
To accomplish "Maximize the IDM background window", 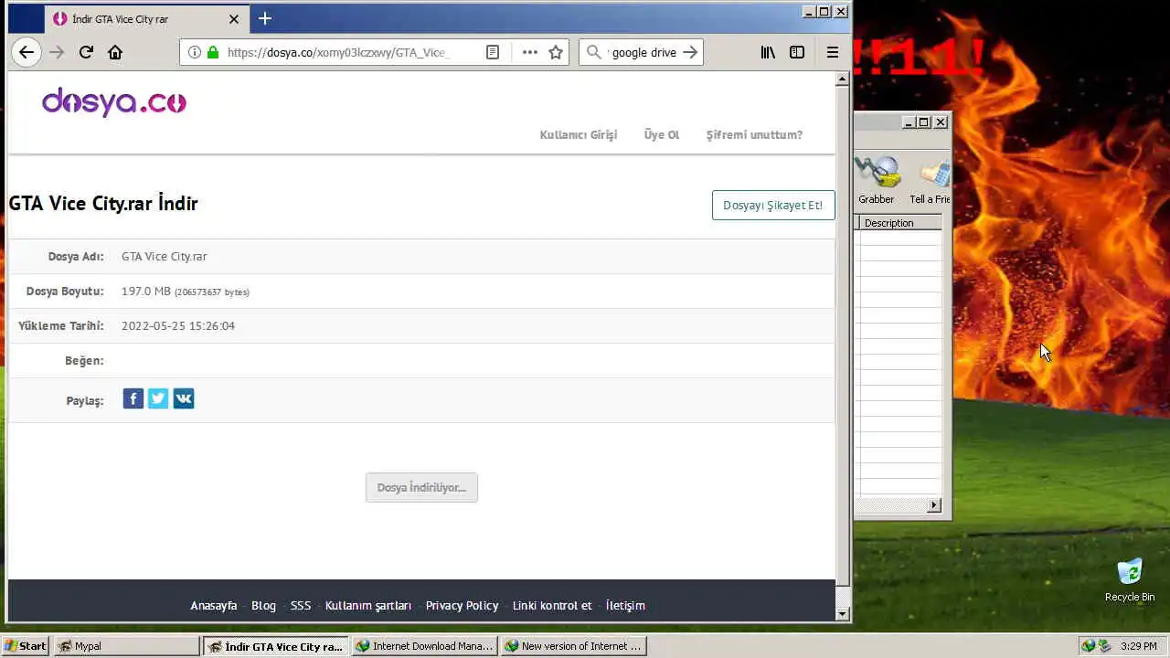I will (x=924, y=122).
